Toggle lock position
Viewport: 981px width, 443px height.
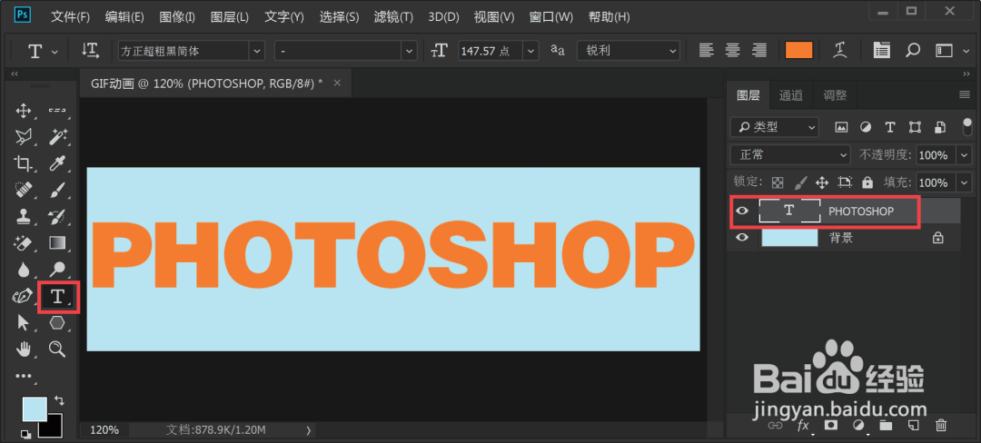822,182
